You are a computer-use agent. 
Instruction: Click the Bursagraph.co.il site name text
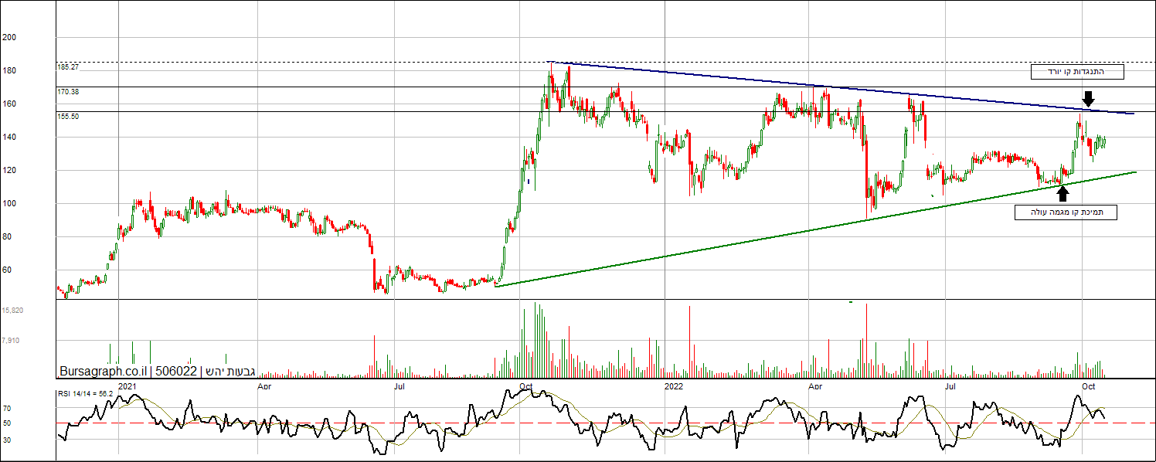click(104, 371)
